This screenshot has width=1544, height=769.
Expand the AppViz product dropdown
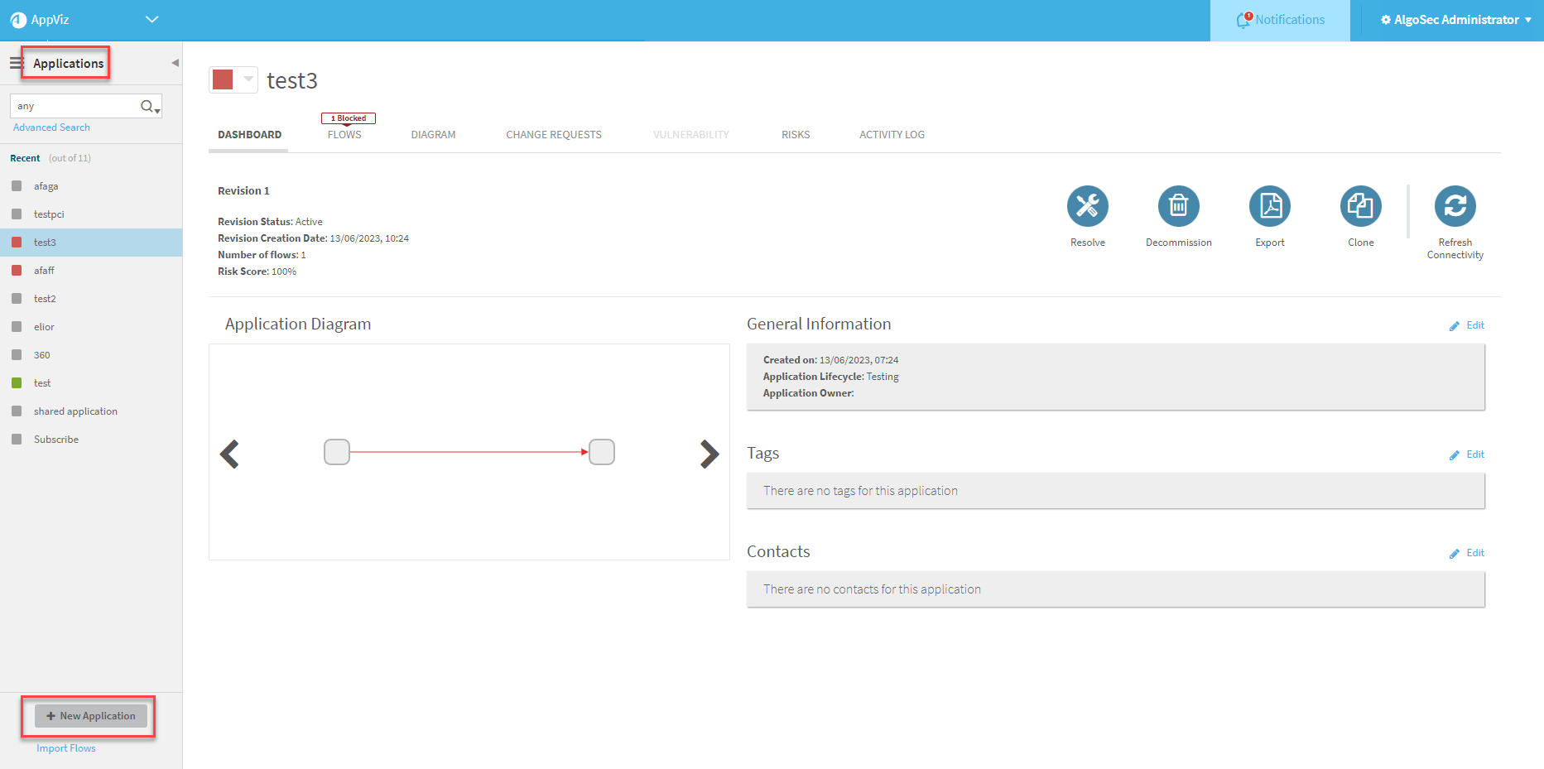coord(152,20)
